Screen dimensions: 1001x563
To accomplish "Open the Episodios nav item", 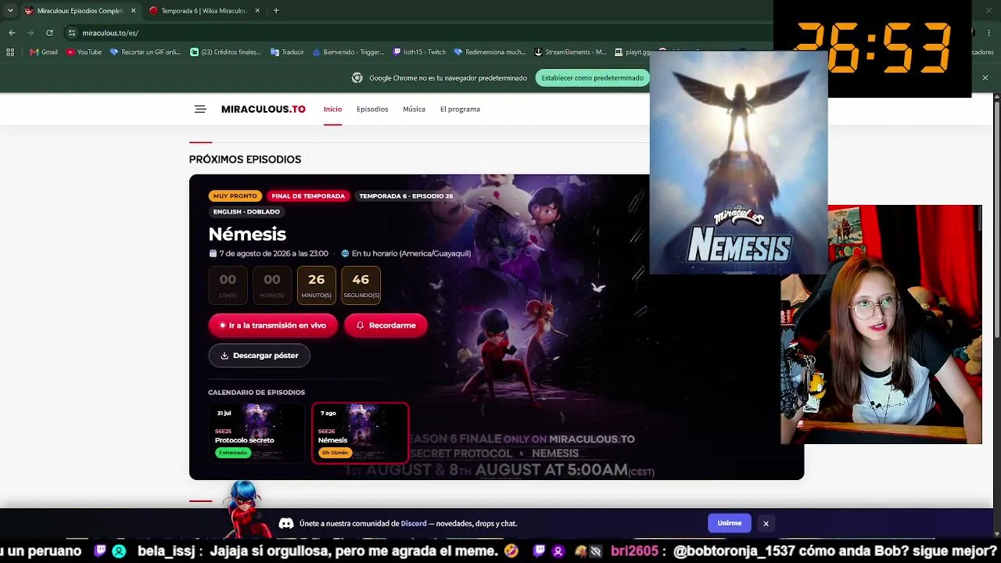I will pos(372,109).
